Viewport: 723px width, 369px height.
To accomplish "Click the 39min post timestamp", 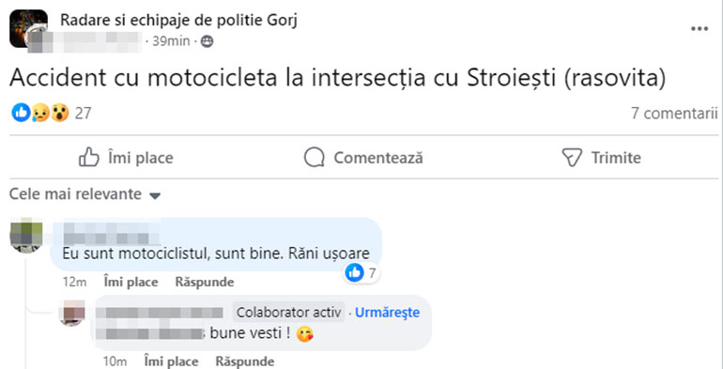I will (171, 41).
